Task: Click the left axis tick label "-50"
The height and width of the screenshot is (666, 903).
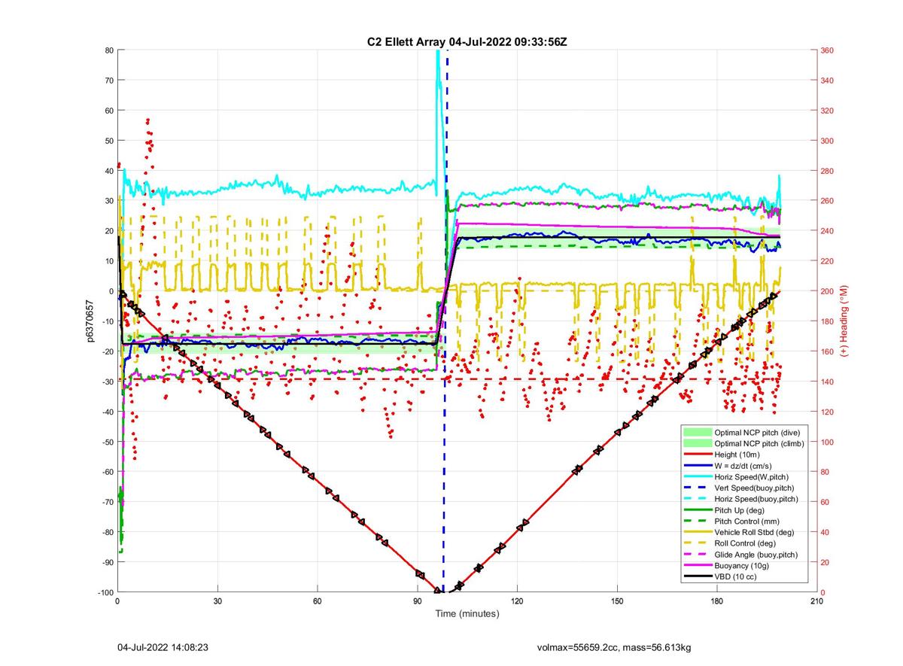Action: [x=106, y=442]
